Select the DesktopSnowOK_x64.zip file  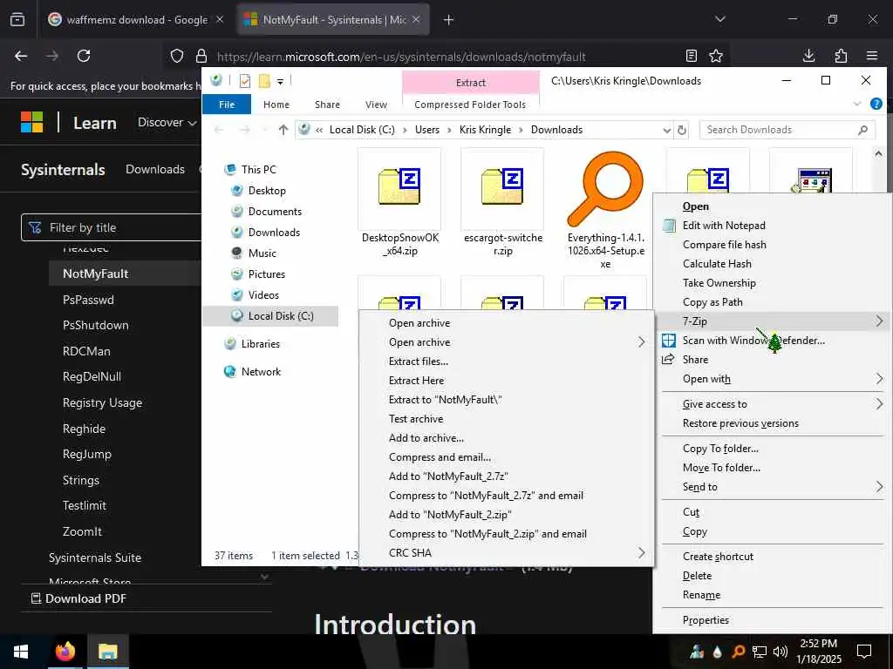coord(399,203)
